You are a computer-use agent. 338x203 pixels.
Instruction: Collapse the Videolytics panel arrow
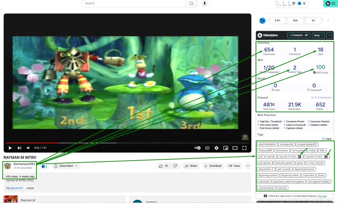[329, 35]
